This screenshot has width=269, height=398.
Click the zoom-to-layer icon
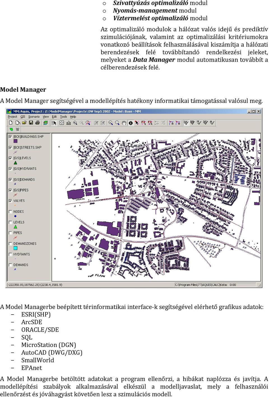68,123
